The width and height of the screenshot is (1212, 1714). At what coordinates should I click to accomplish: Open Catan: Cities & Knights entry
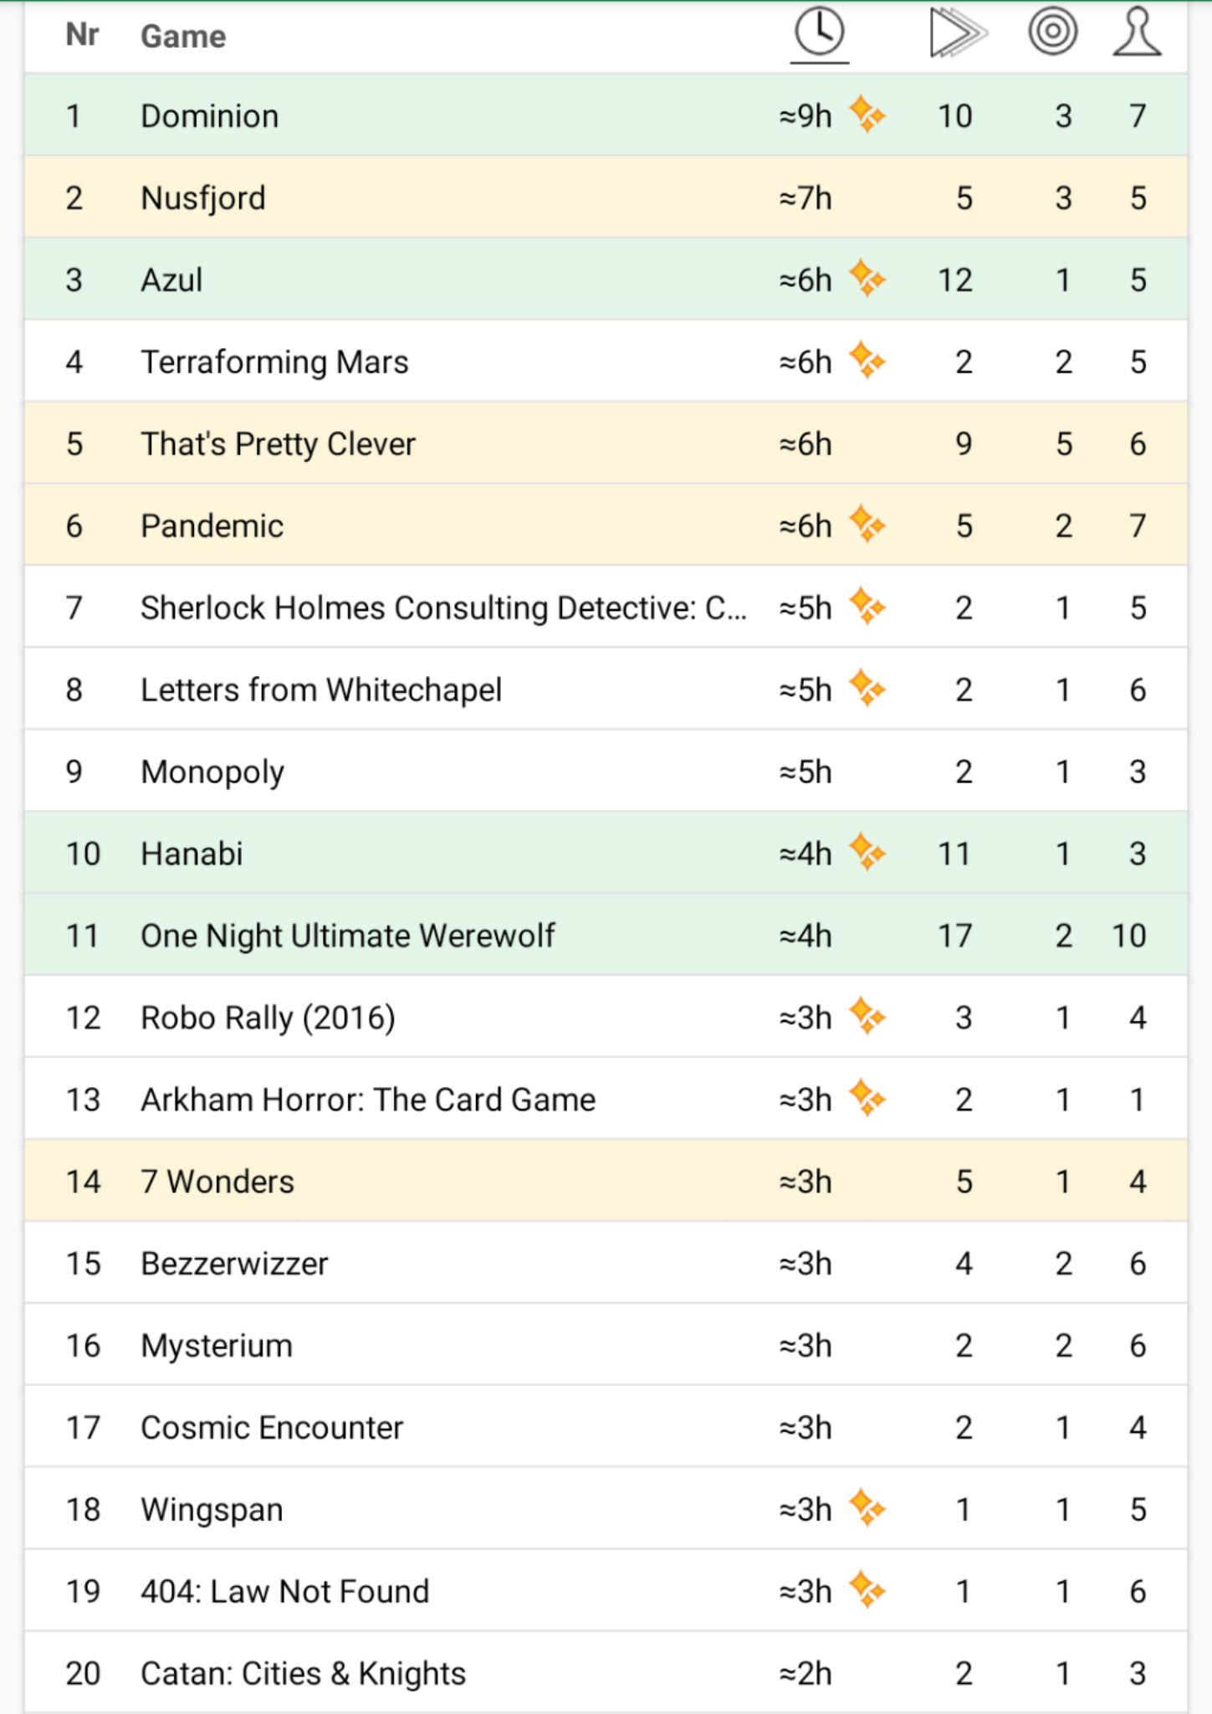606,1672
